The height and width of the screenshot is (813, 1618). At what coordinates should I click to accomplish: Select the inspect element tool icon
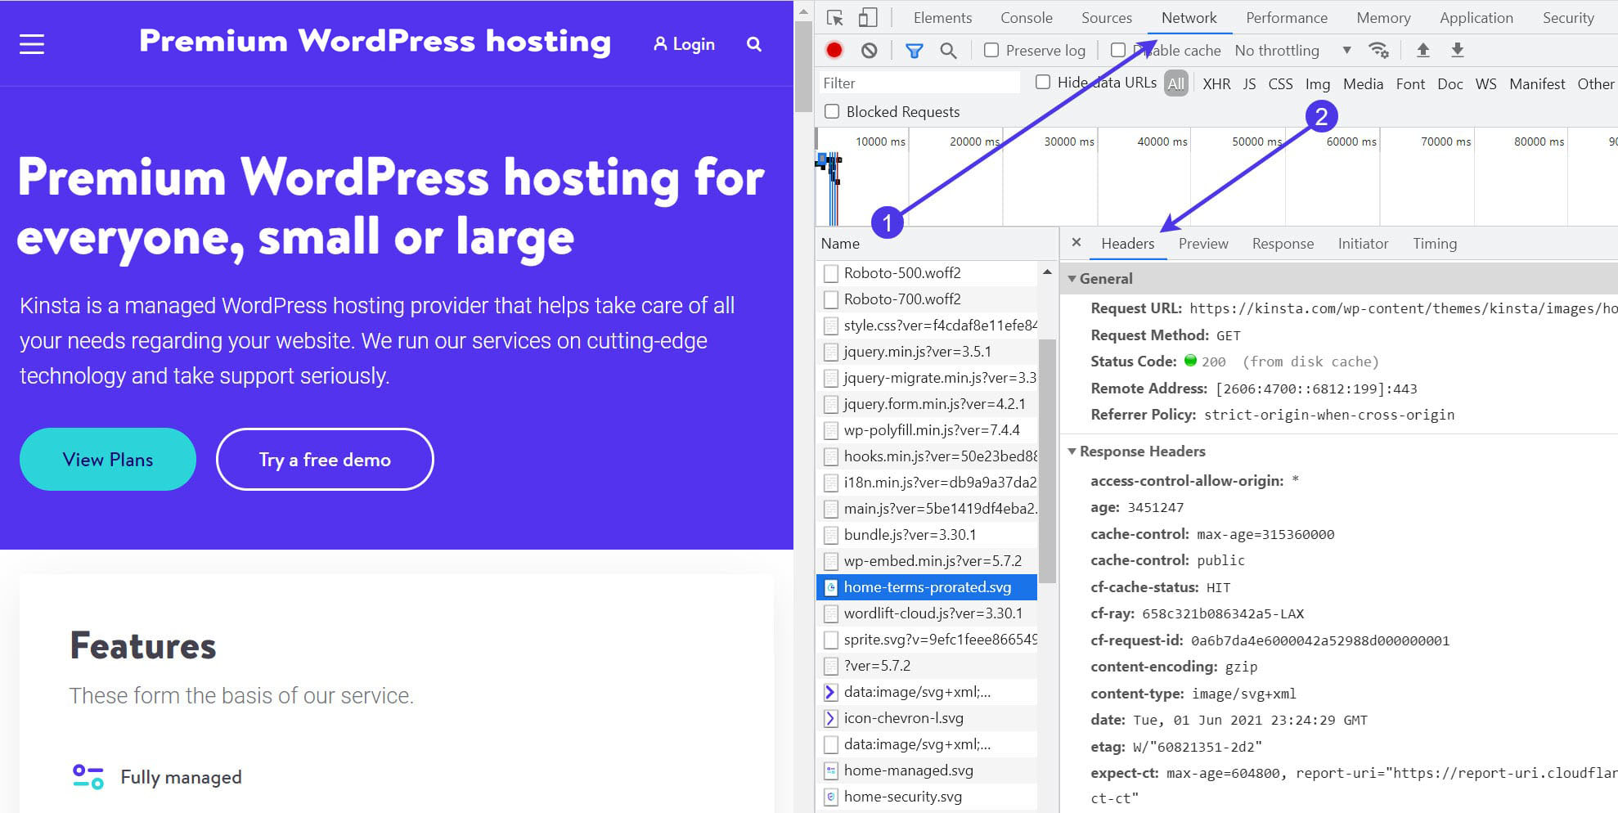835,17
